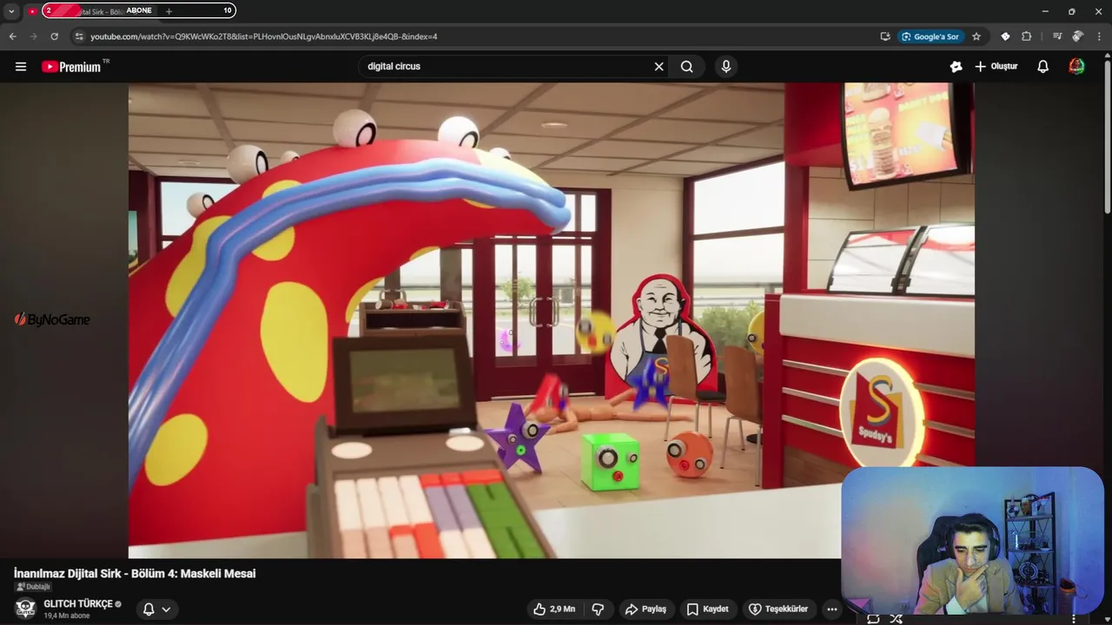Run search with the magnifier button
Viewport: 1112px width, 625px height.
(x=687, y=66)
